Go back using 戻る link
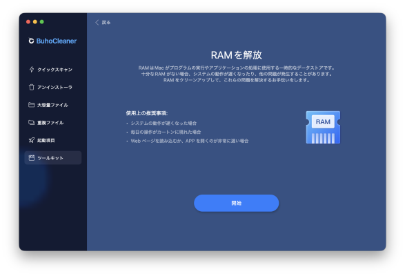This screenshot has width=405, height=276. 106,23
